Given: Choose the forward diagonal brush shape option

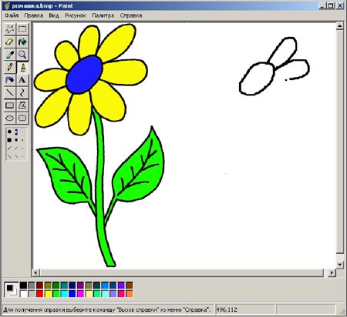Looking at the screenshot, I should 9,148.
